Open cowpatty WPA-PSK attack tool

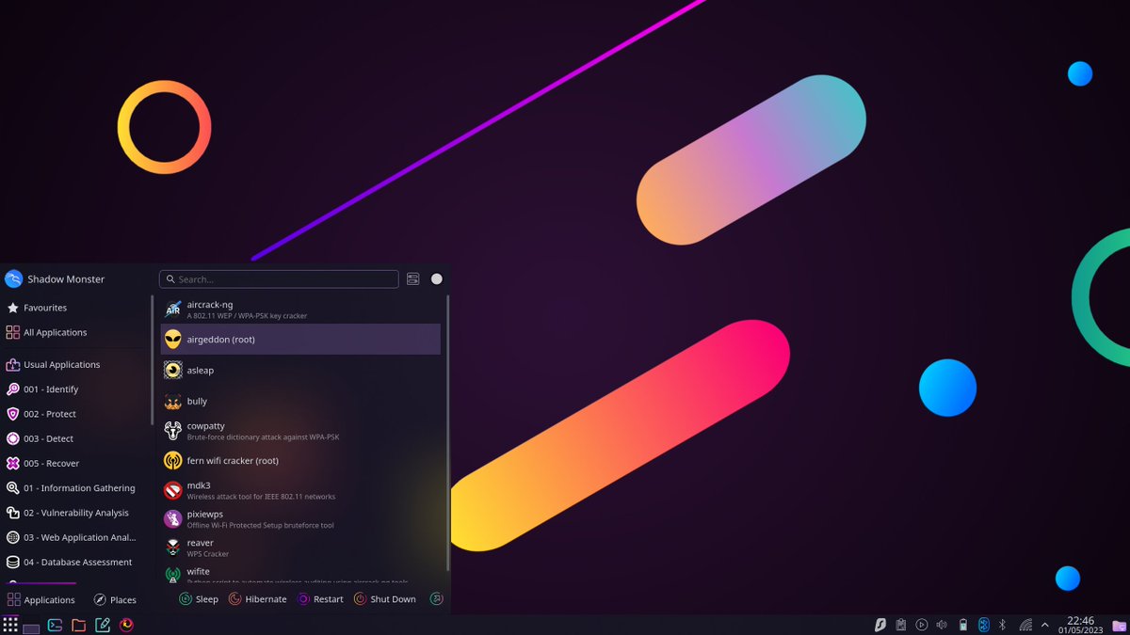click(300, 431)
